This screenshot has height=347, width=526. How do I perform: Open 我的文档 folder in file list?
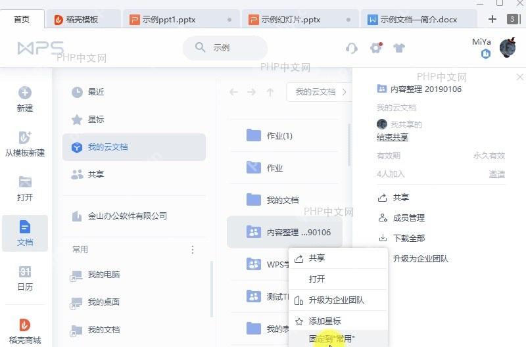285,200
